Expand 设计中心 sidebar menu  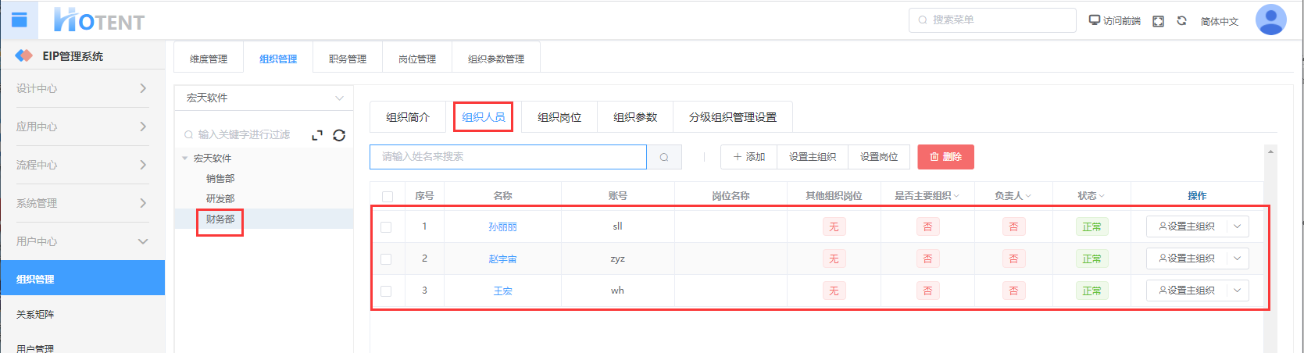[82, 88]
